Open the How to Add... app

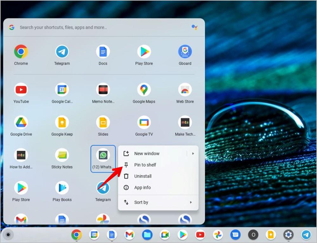pos(21,155)
